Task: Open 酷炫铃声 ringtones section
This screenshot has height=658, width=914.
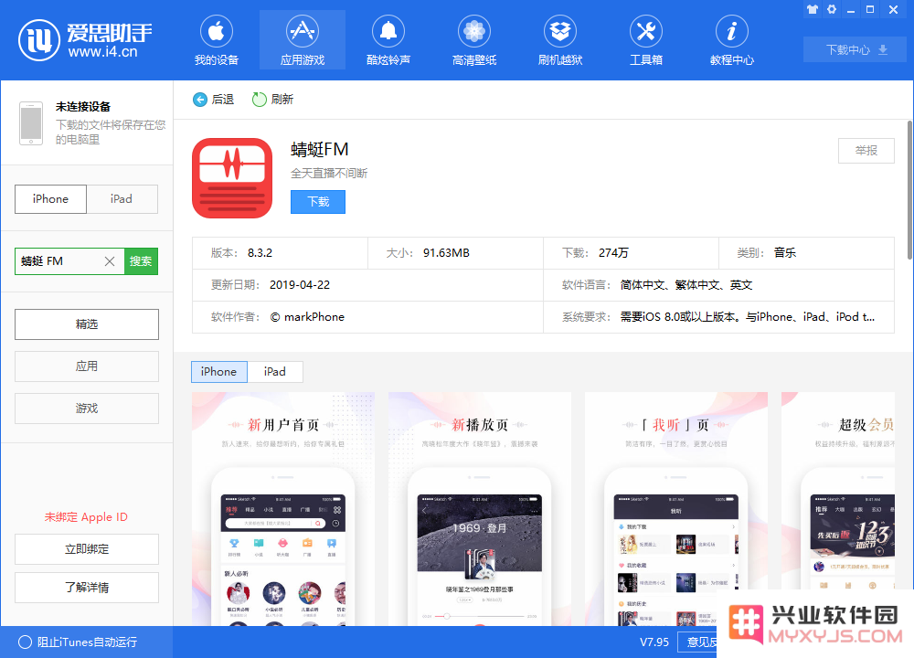Action: 388,39
